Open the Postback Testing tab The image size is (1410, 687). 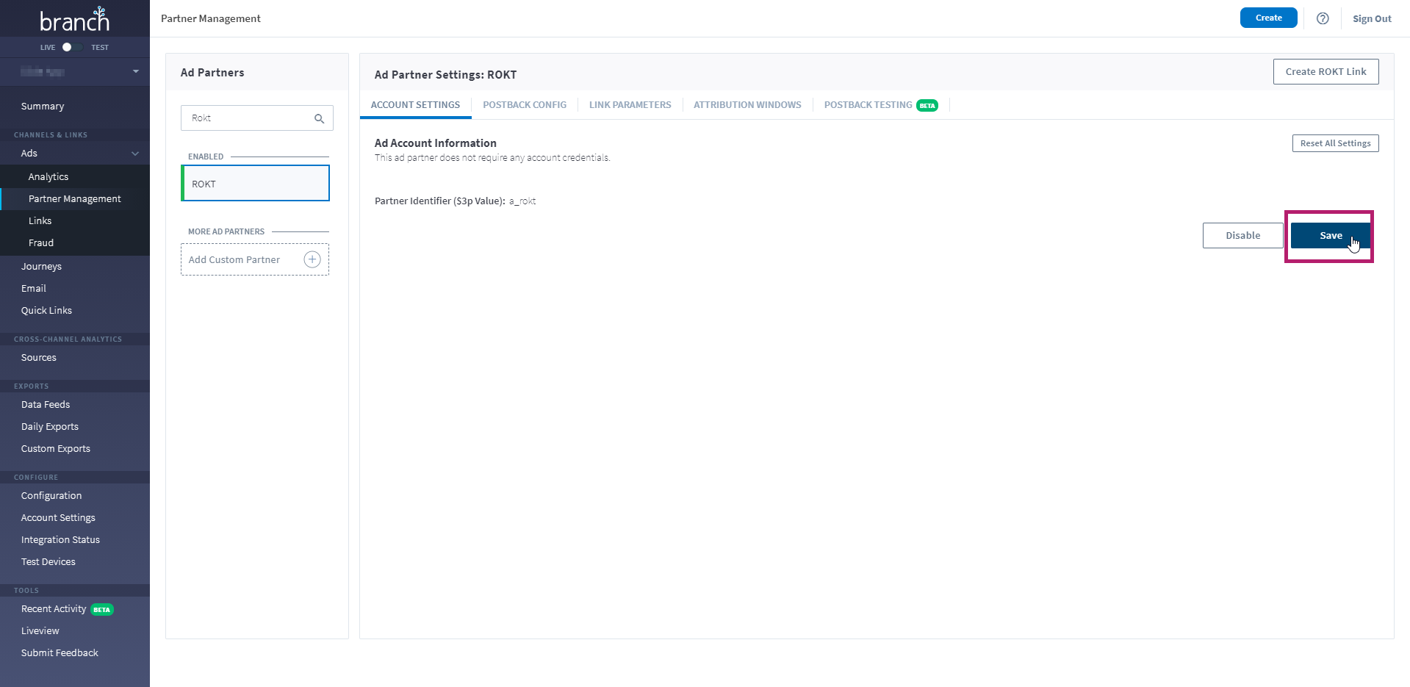[881, 105]
